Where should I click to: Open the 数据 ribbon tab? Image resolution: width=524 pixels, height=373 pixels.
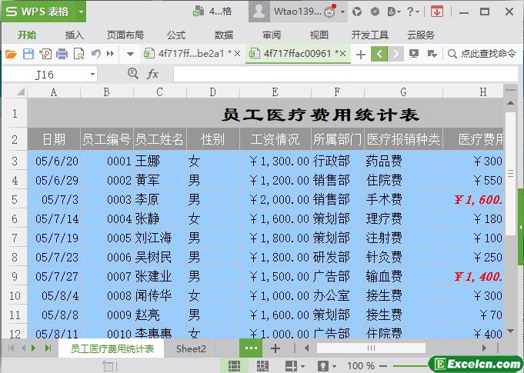point(224,35)
